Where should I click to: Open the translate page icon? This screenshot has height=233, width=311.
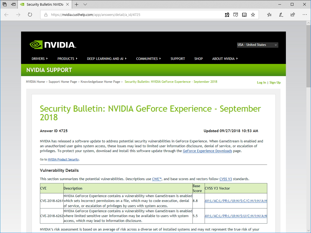point(227,15)
